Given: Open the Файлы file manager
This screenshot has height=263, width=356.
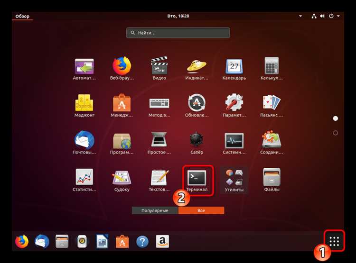Looking at the screenshot, I should tap(272, 181).
